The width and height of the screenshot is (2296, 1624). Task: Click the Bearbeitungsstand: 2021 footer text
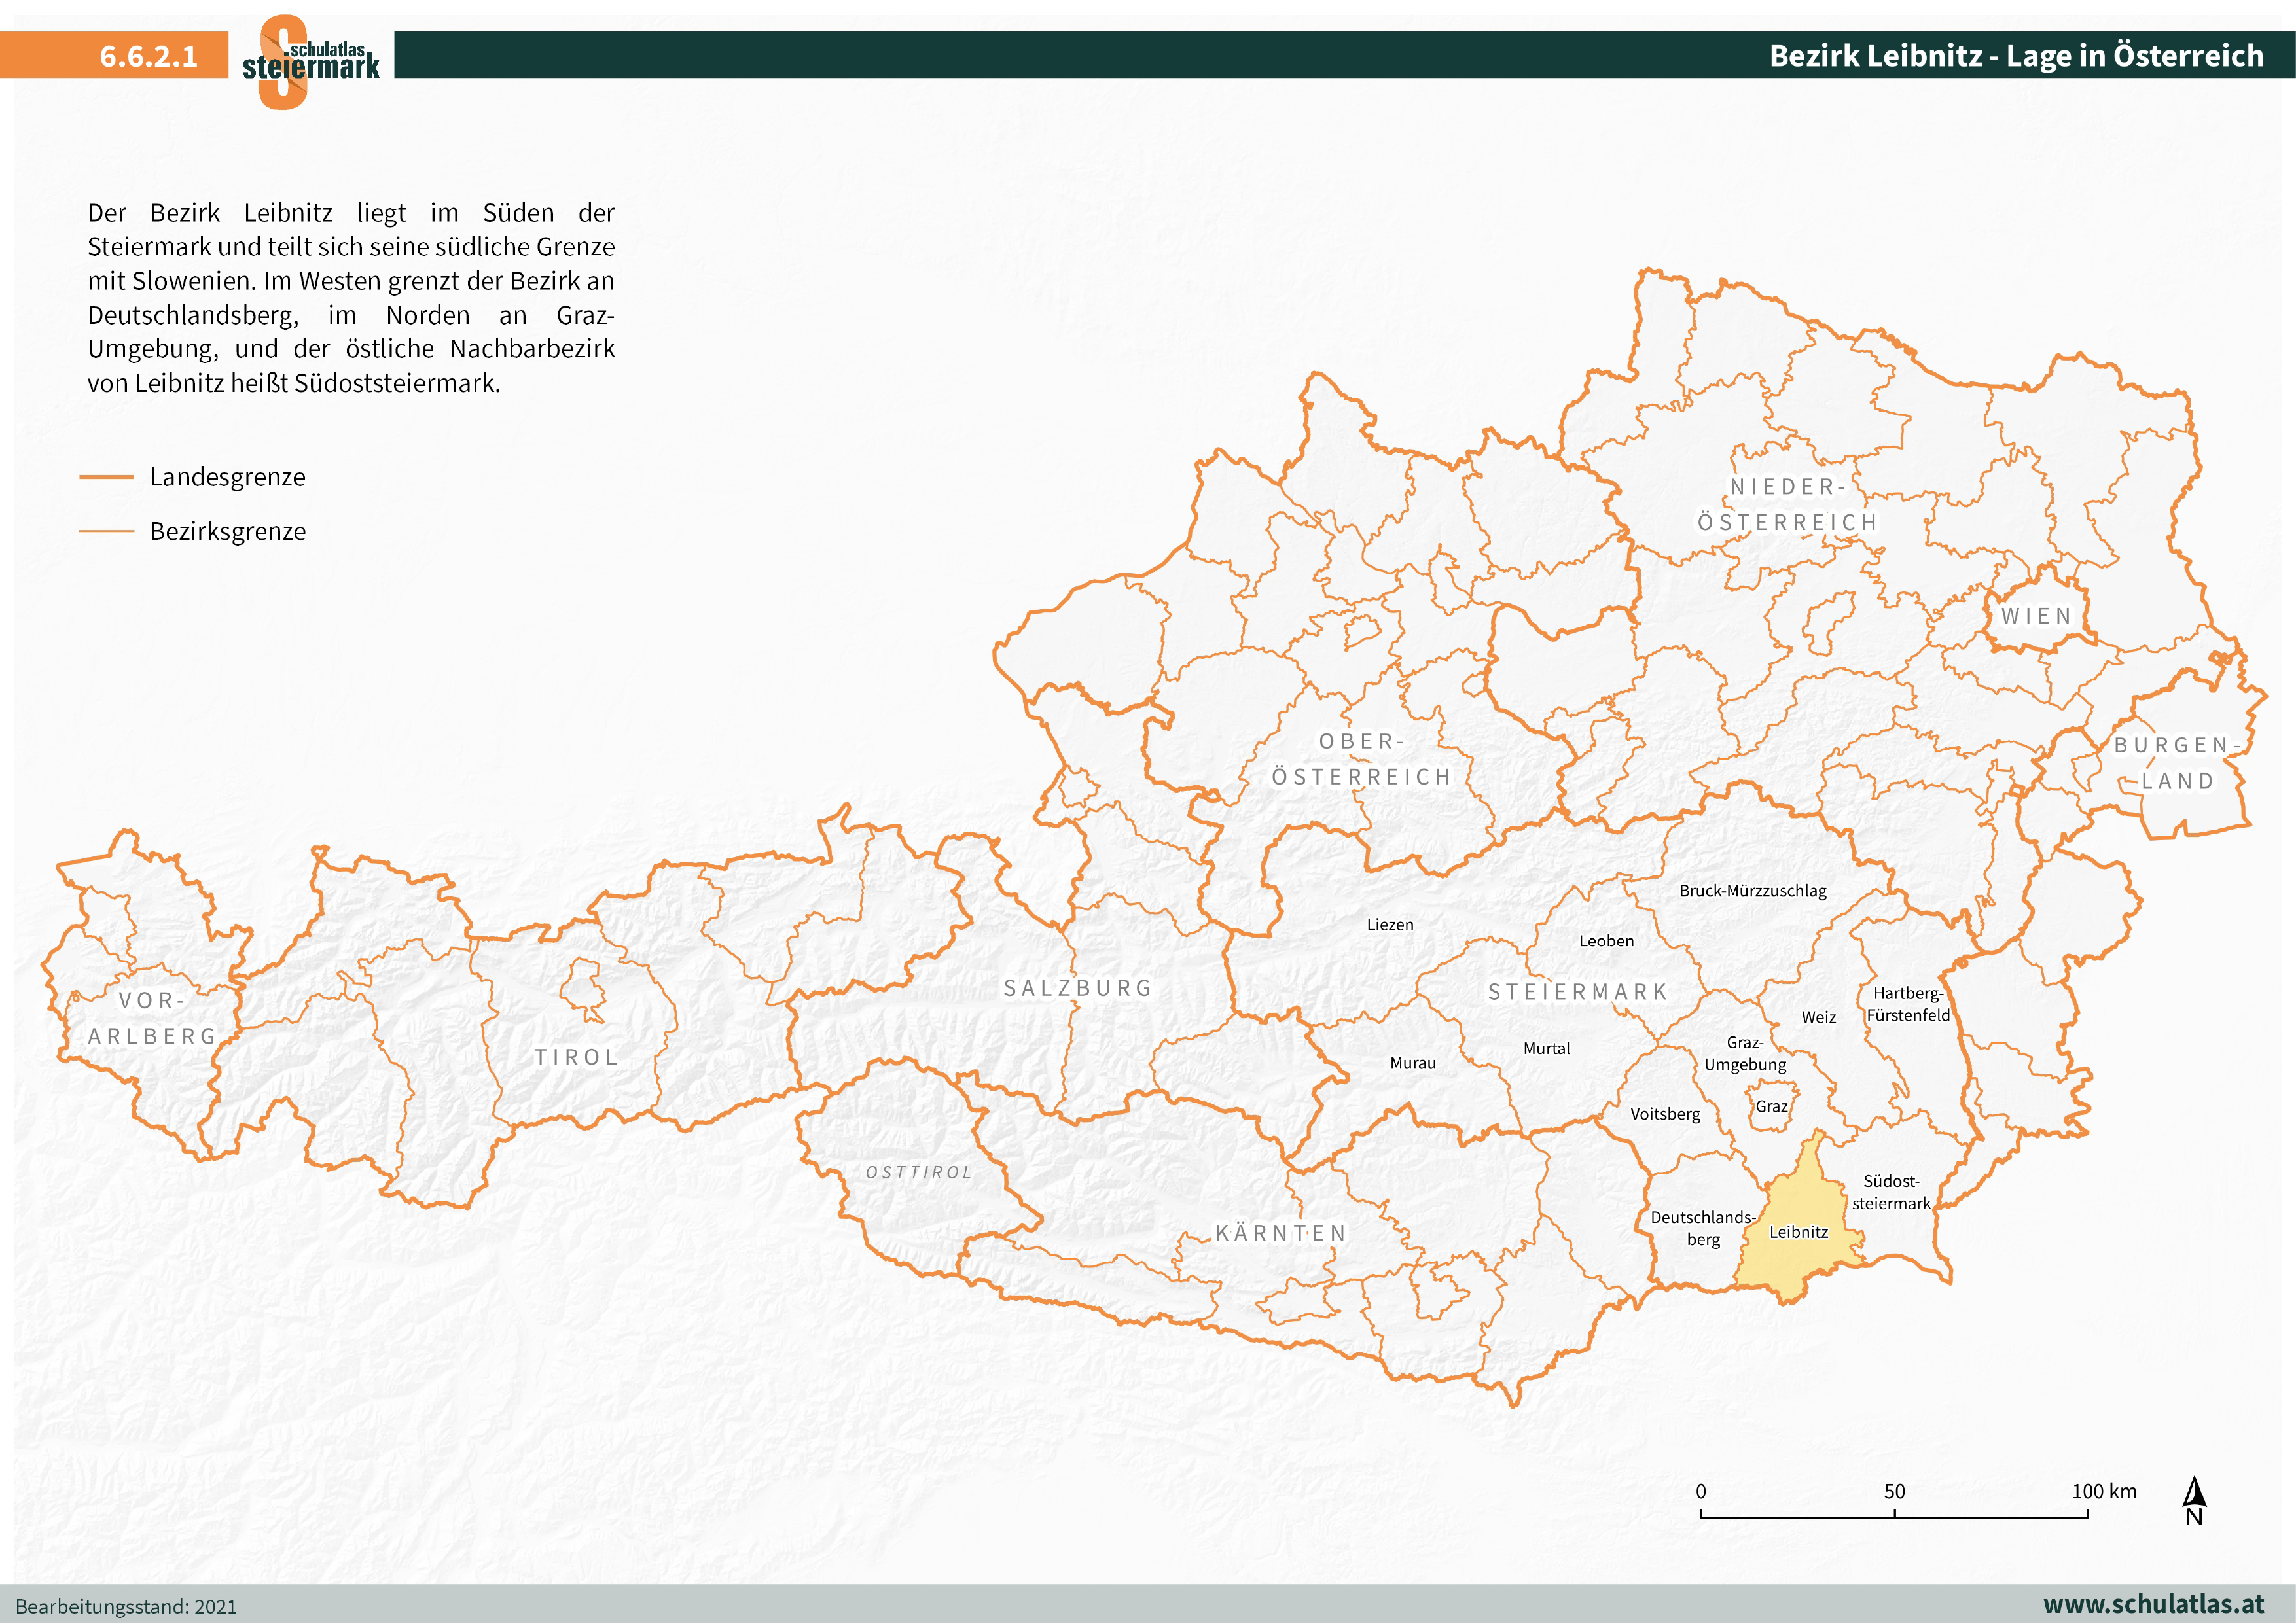(x=127, y=1606)
